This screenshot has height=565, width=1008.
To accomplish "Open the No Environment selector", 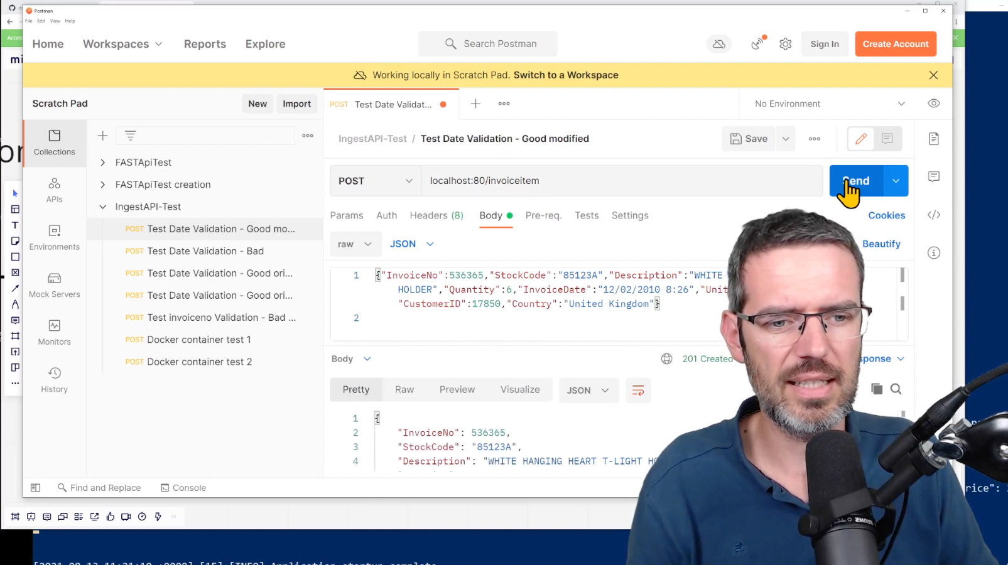I will click(x=830, y=104).
